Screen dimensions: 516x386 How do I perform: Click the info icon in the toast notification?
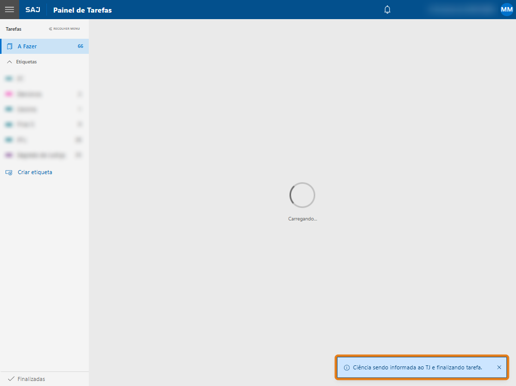(x=347, y=367)
